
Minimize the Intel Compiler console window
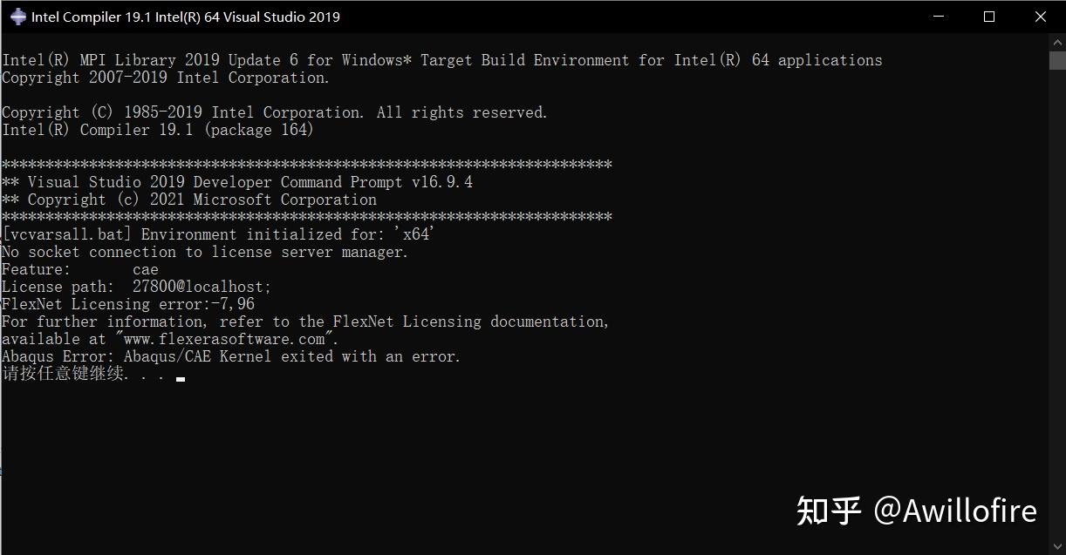pyautogui.click(x=939, y=17)
